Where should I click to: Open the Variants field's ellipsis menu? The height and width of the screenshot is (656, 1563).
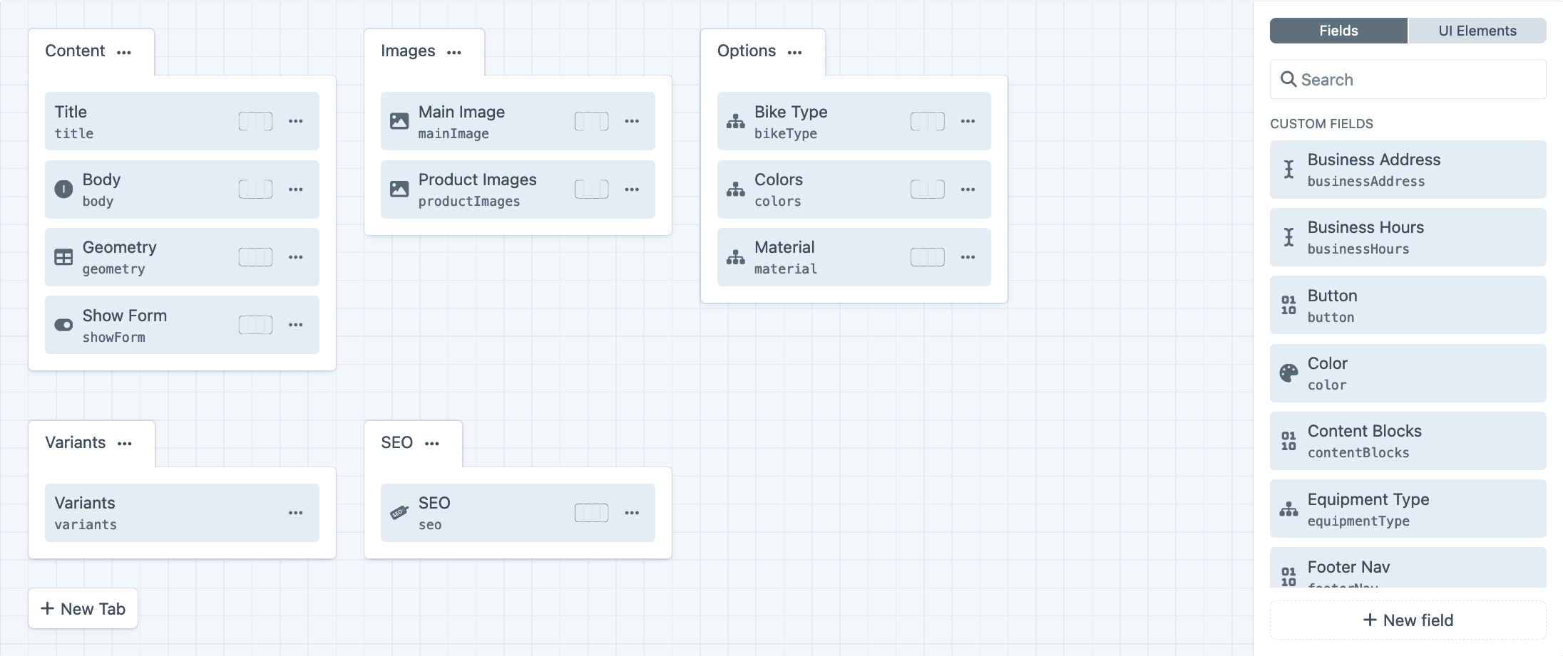[295, 513]
